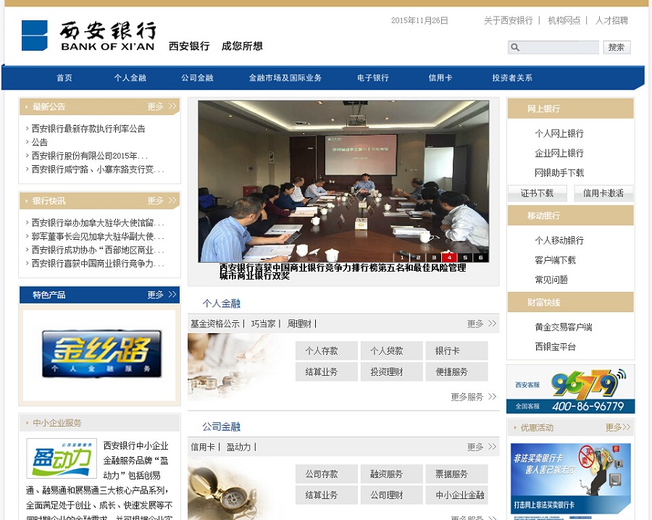Open 更多服务 under 个人金融
Viewport: 652px width, 520px height.
[x=474, y=397]
